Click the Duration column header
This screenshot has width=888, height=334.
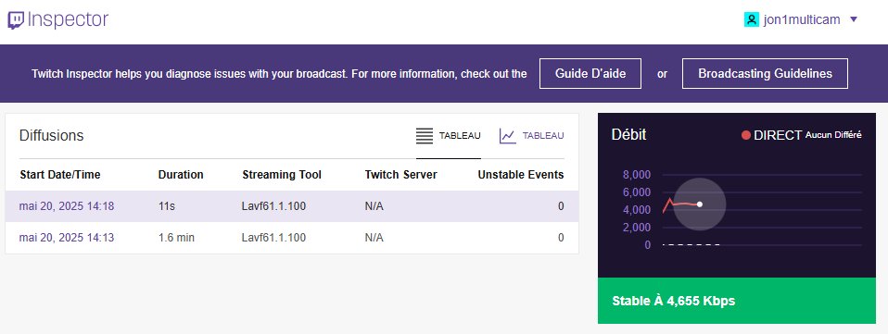(x=181, y=175)
